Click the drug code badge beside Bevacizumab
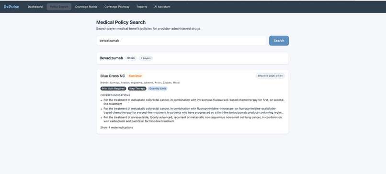The image size is (386, 174). [131, 58]
